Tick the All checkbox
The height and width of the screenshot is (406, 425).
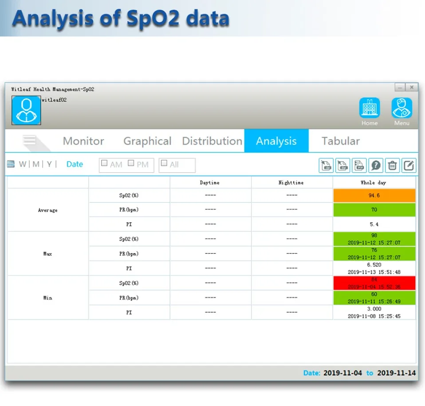coord(164,163)
